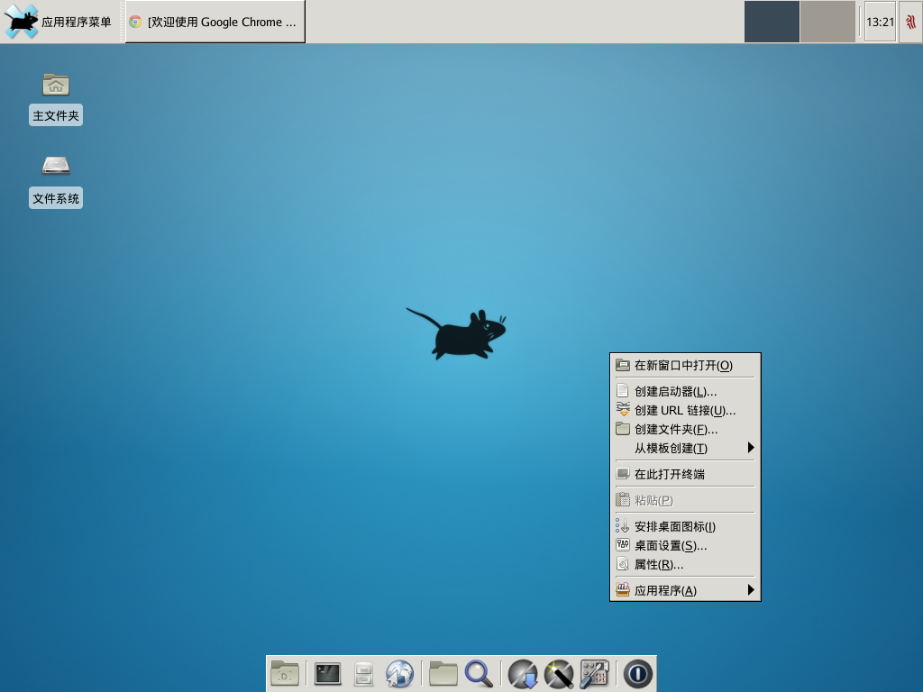Click the red tray icon beside the clock
The width and height of the screenshot is (923, 692).
click(x=910, y=22)
